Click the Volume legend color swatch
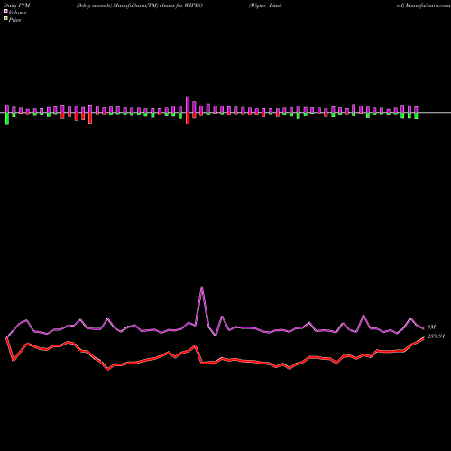Viewport: 451px width, 451px height. click(x=5, y=12)
